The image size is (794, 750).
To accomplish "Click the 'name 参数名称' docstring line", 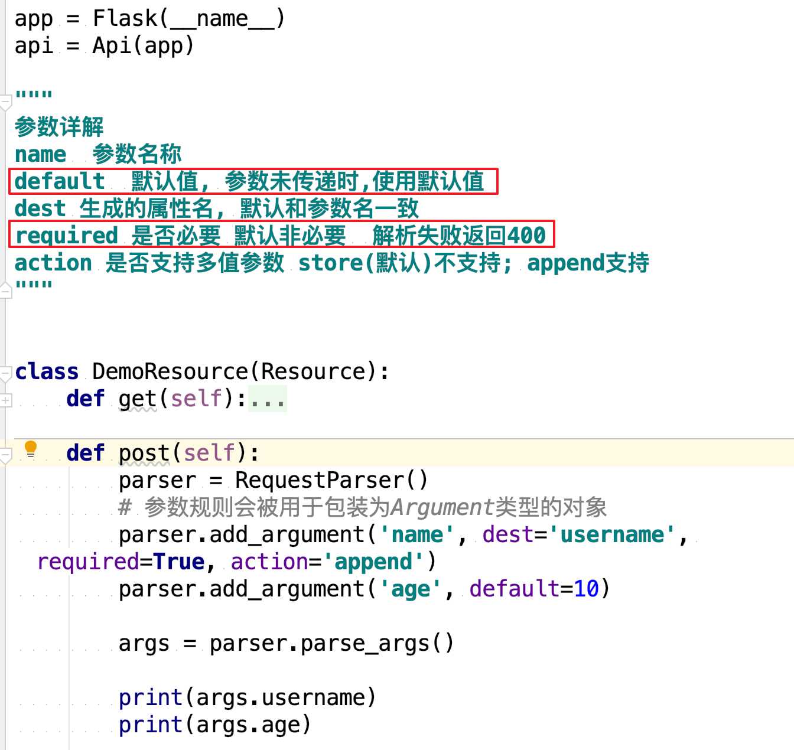I will pos(98,154).
